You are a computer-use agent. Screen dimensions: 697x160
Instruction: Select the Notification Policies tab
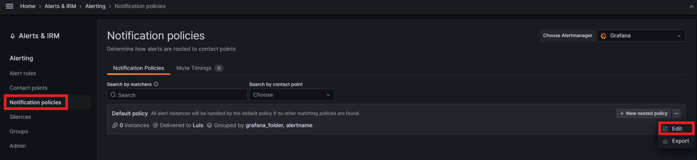click(138, 68)
